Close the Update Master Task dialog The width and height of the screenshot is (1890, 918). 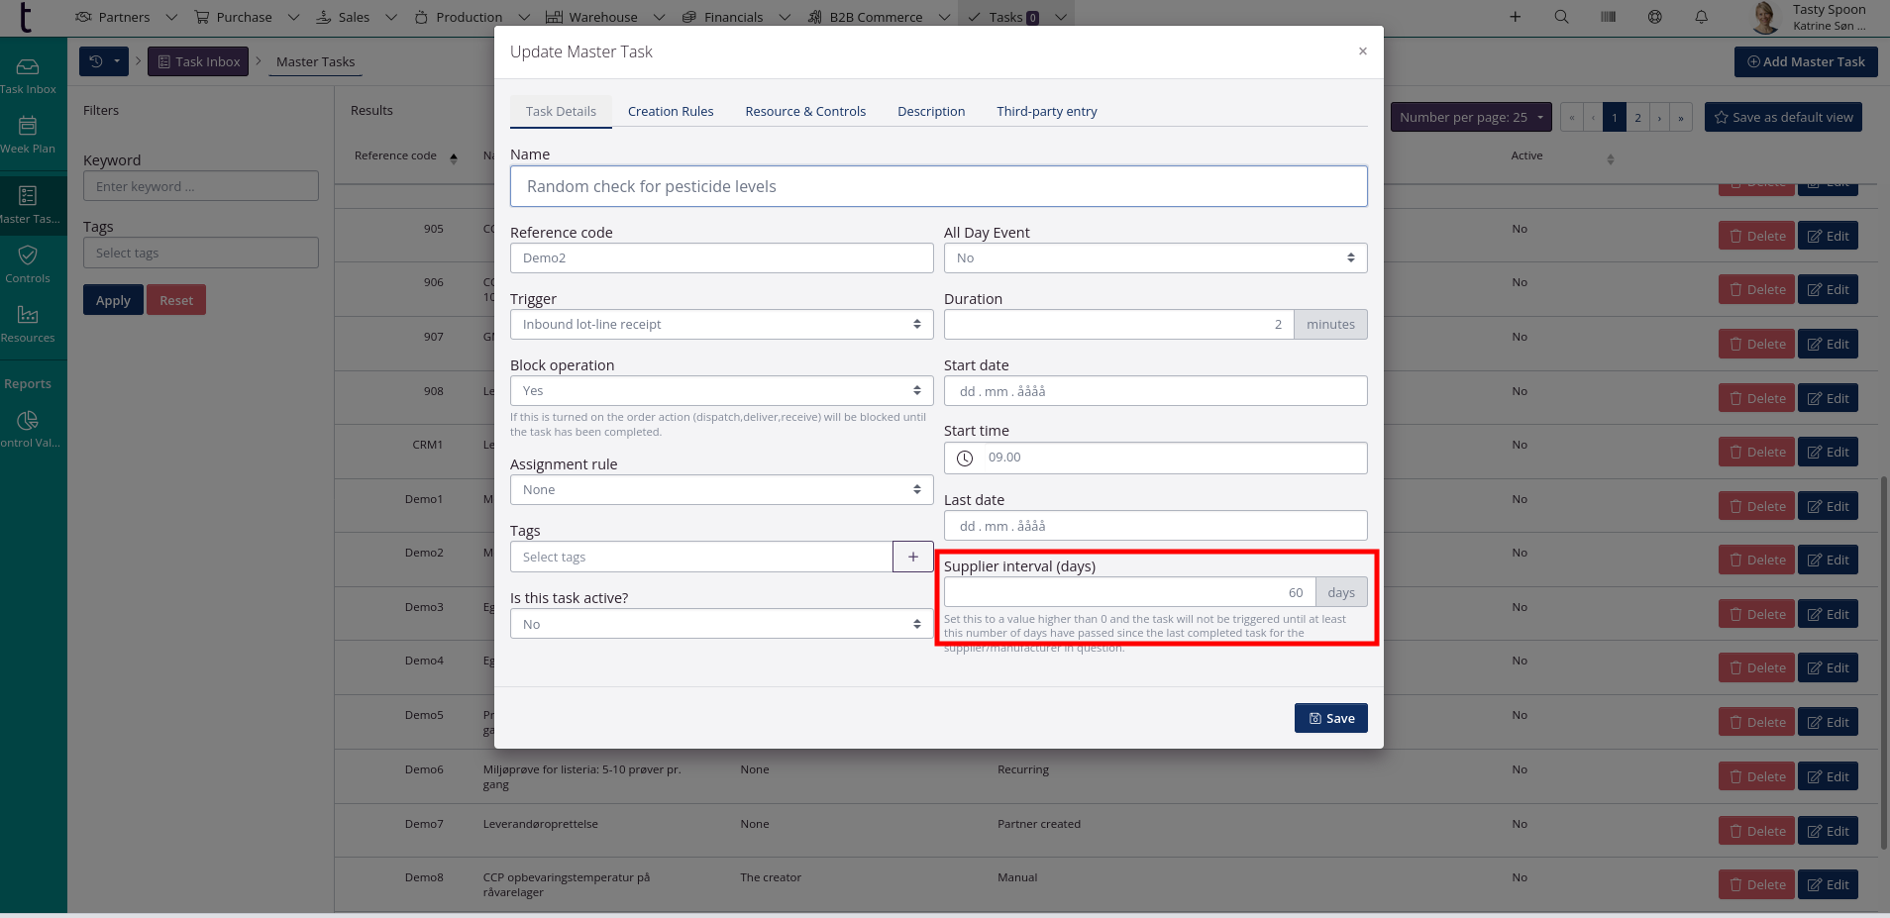1363,51
